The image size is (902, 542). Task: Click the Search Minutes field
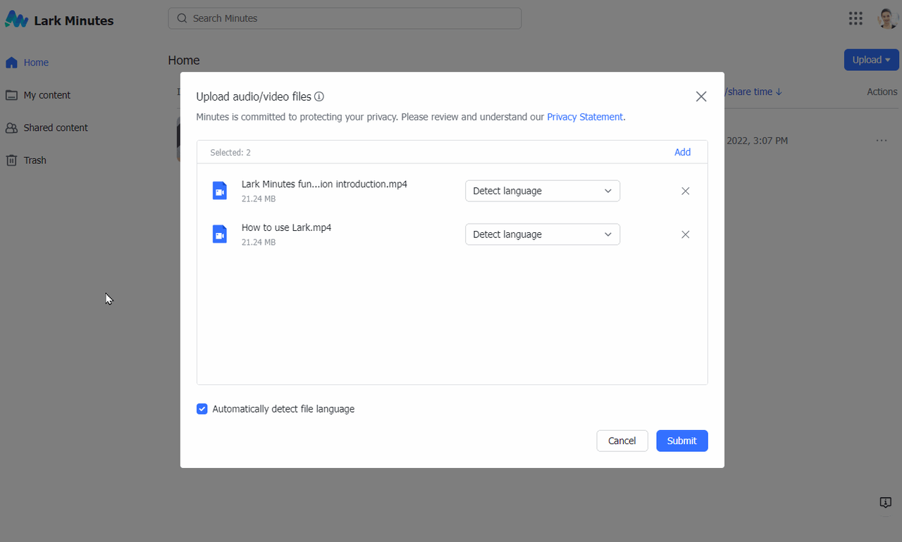(345, 18)
